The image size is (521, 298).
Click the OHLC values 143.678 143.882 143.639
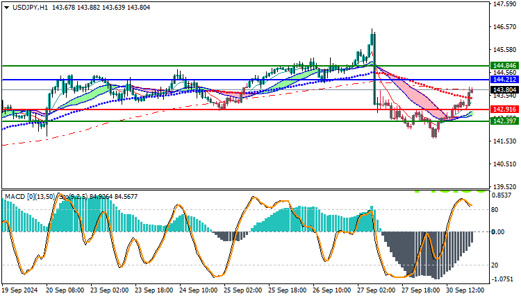tap(89, 8)
